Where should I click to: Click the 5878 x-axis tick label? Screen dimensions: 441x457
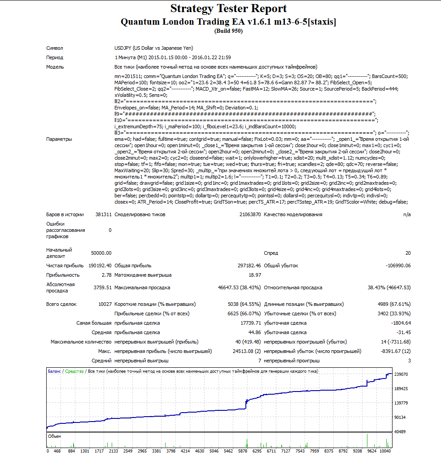click(x=243, y=451)
